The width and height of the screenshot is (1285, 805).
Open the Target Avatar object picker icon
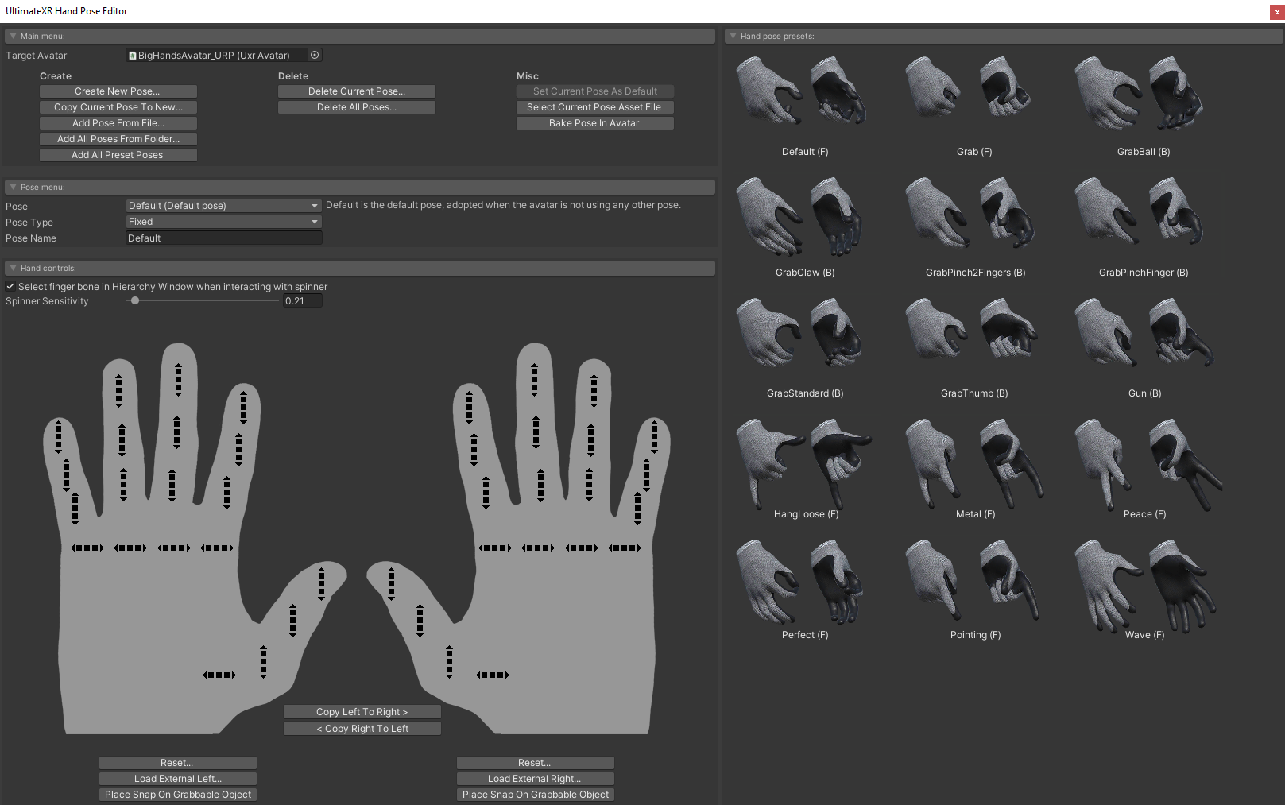coord(315,55)
